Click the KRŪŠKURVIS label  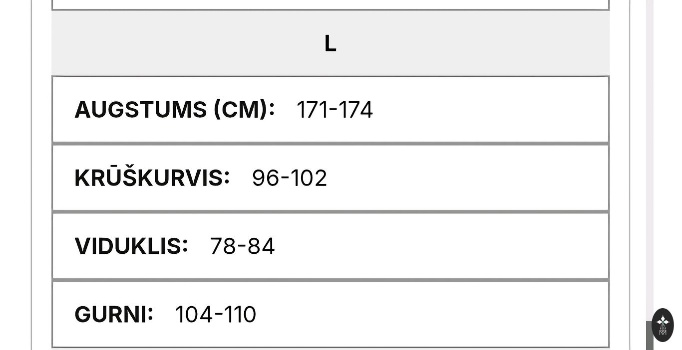click(152, 178)
